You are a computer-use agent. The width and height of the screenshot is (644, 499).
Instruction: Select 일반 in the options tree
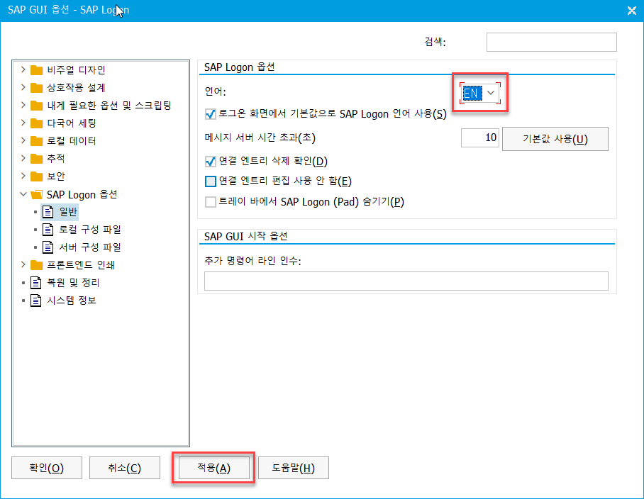[x=68, y=212]
